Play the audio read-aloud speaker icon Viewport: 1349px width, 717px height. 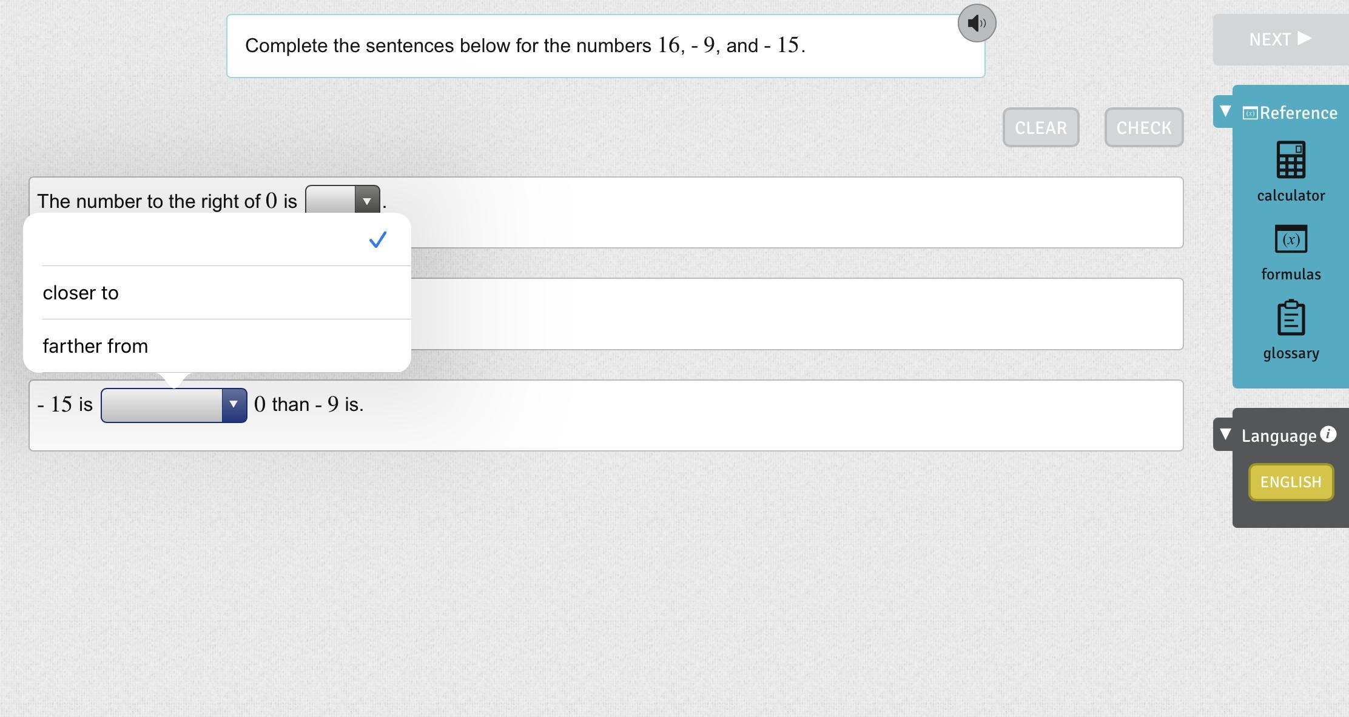pos(977,24)
